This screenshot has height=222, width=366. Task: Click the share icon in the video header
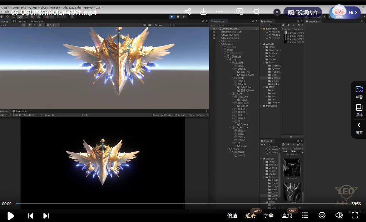point(188,12)
